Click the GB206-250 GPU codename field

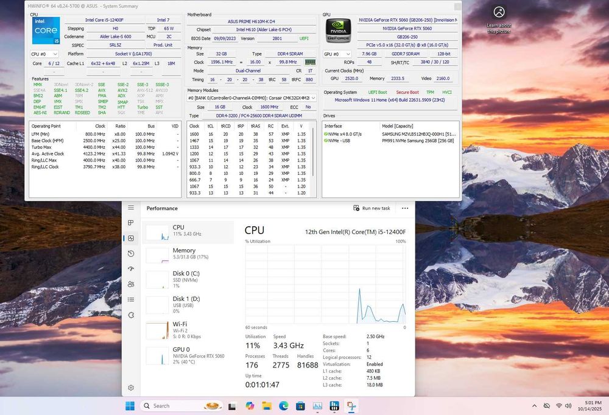[x=407, y=37]
